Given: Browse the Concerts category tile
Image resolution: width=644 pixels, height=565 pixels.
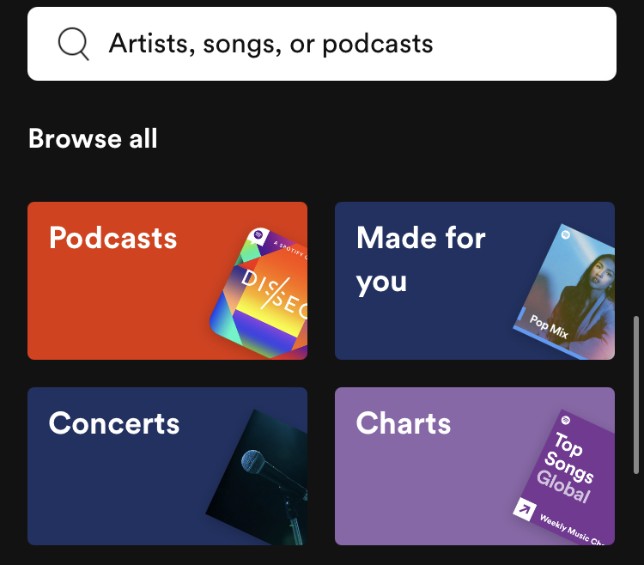Looking at the screenshot, I should click(167, 466).
